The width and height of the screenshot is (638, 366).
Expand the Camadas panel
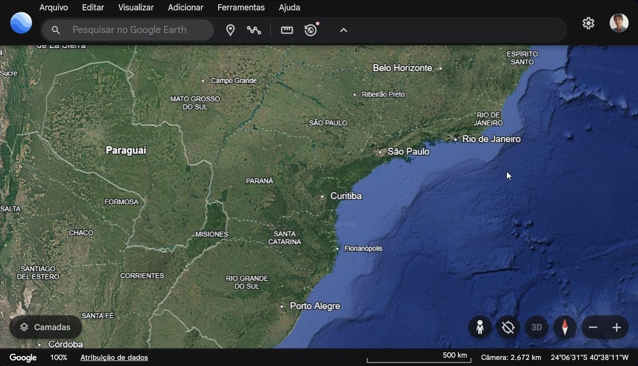45,327
